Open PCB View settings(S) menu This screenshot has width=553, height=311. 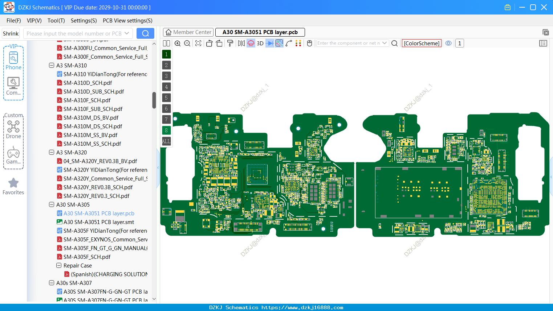(x=127, y=21)
